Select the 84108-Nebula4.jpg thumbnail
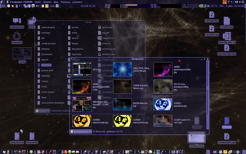 tap(122, 104)
